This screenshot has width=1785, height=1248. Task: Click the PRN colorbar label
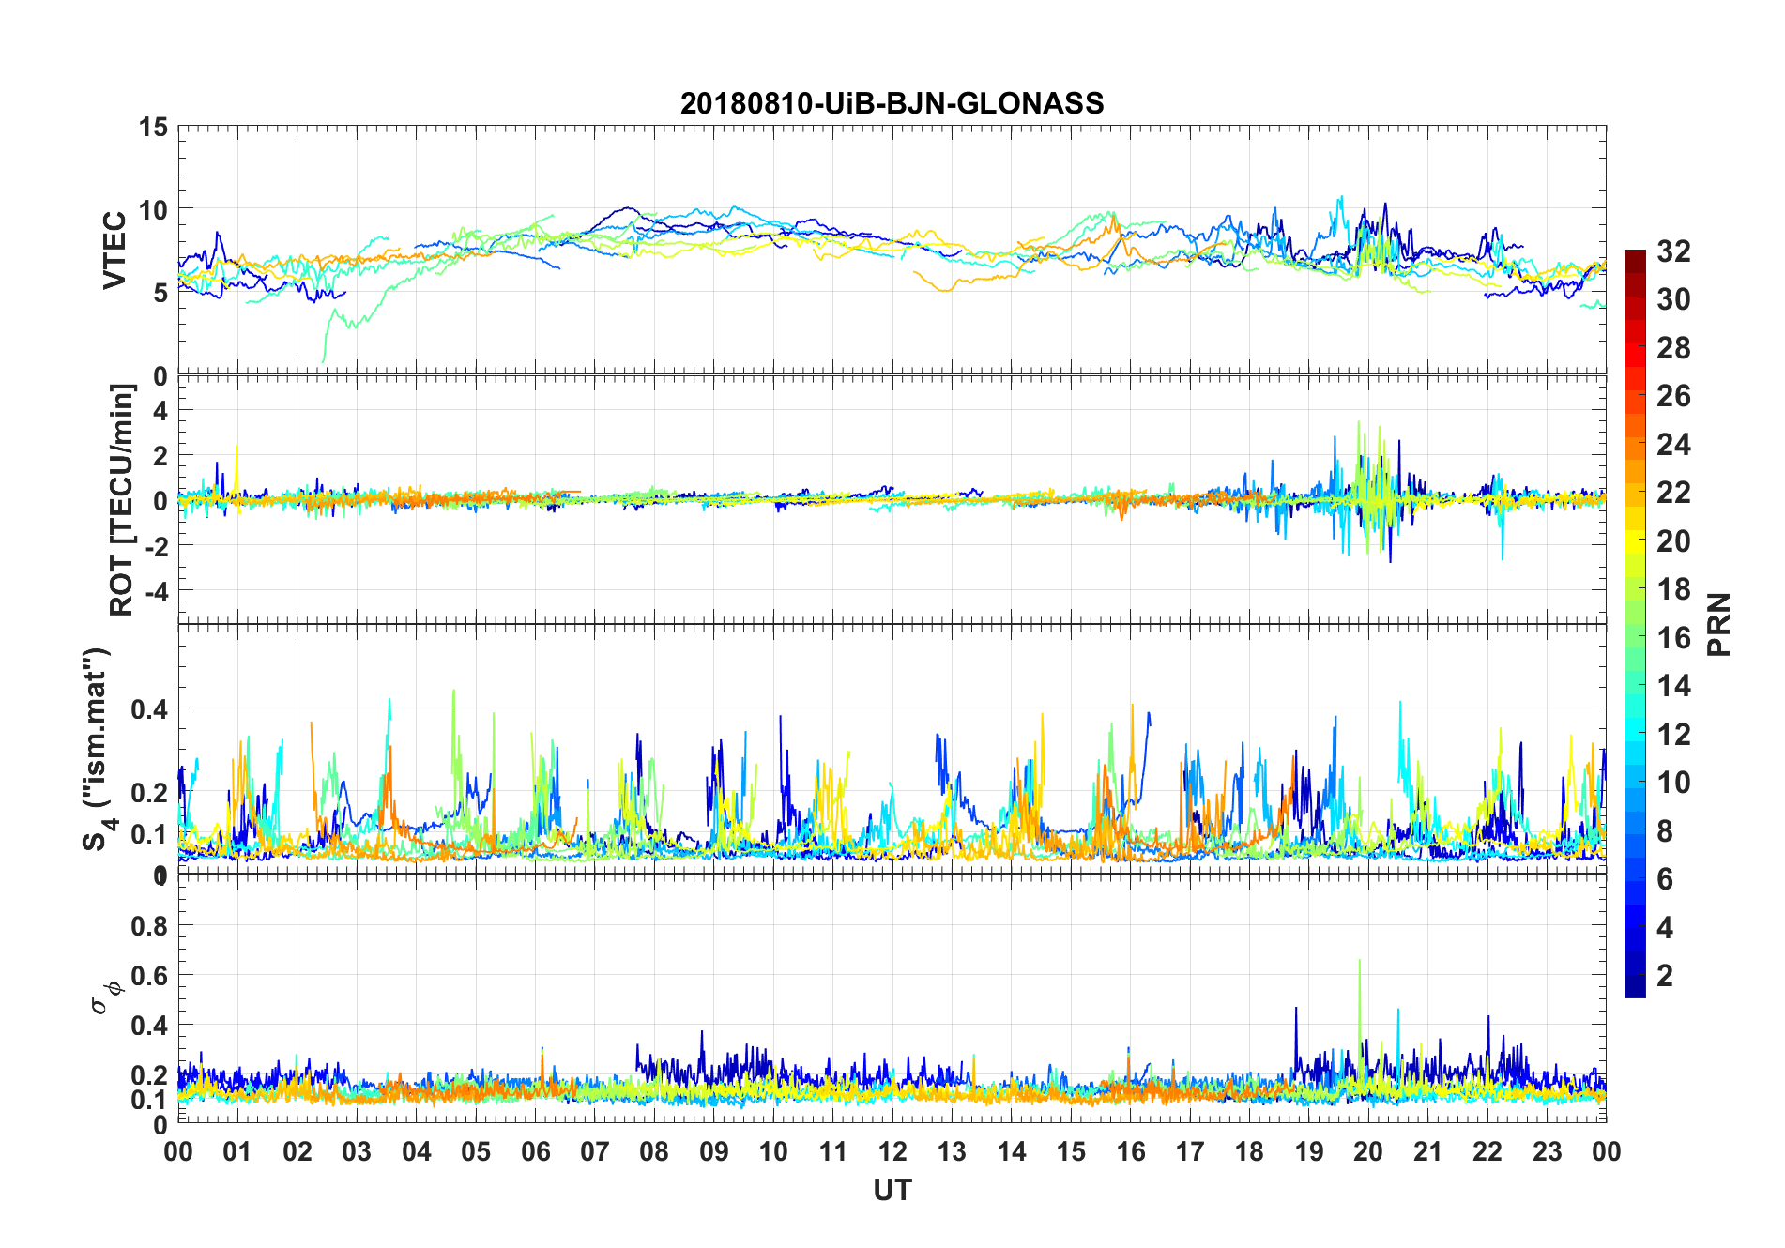click(x=1719, y=624)
